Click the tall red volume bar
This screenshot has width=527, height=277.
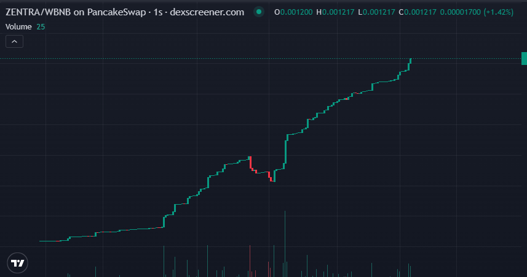tap(250, 261)
